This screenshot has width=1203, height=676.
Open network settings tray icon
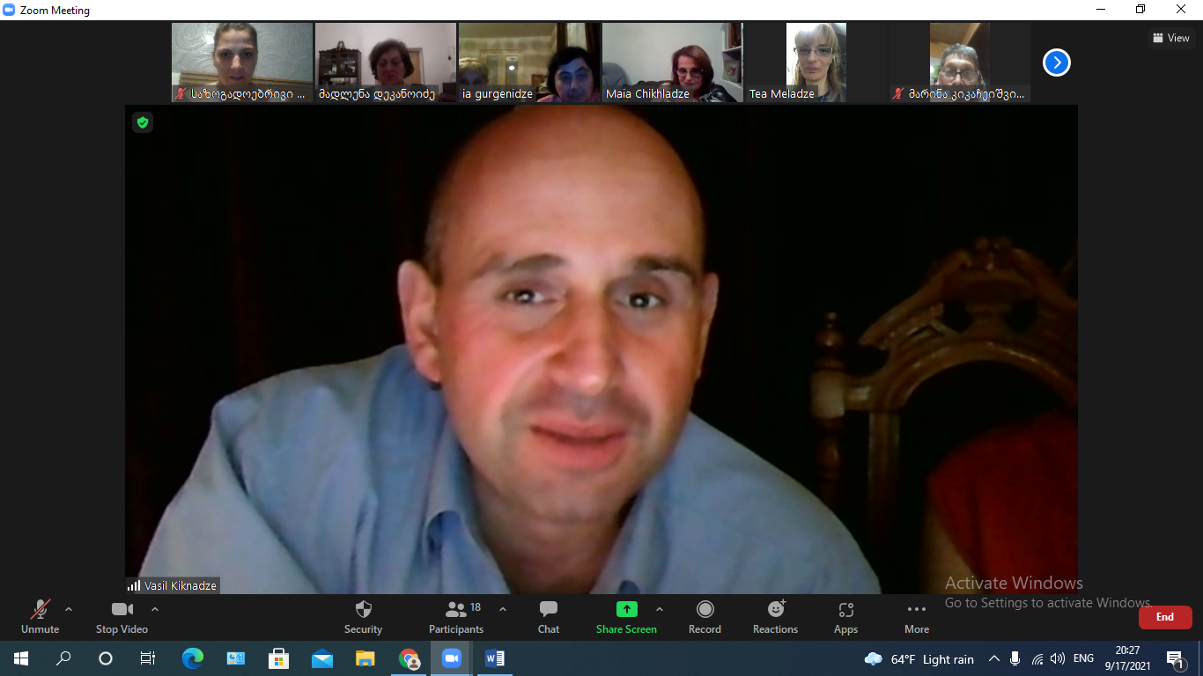[x=1037, y=659]
